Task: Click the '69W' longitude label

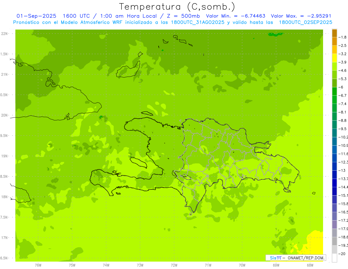Action: pyautogui.click(x=276, y=265)
